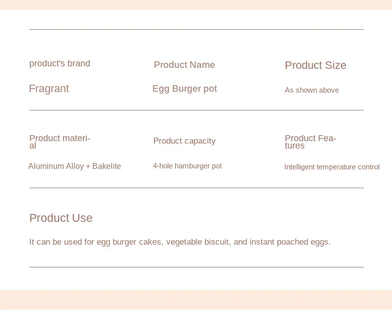Click the "product's brand" heading
This screenshot has width=392, height=312.
click(60, 64)
